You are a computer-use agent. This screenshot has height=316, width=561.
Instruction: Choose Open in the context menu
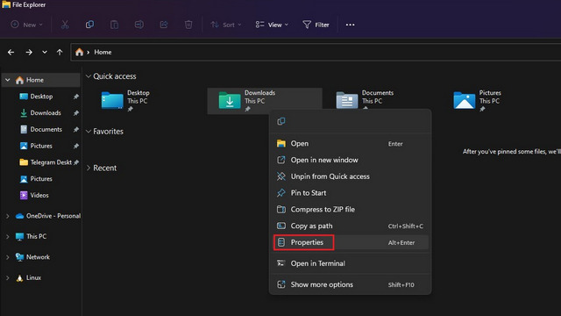tap(351, 144)
